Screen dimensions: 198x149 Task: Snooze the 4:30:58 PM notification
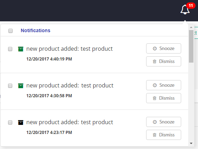tap(164, 85)
